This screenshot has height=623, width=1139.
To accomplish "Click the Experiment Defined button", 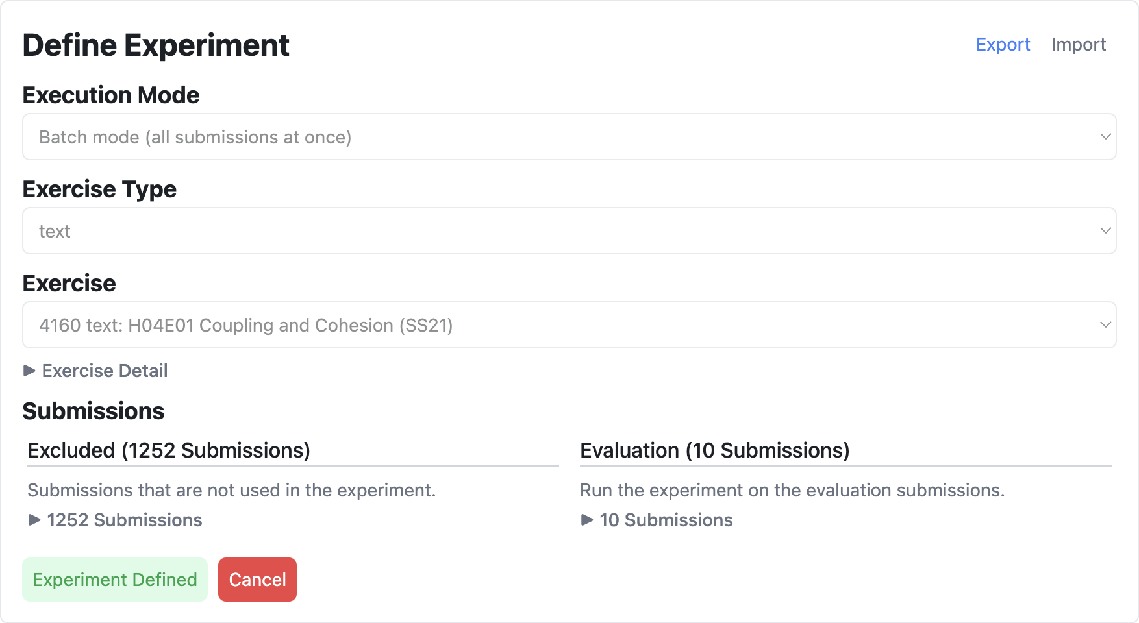I will coord(114,579).
